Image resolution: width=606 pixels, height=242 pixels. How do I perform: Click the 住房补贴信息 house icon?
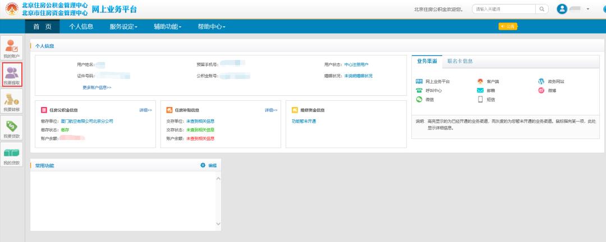click(x=169, y=110)
